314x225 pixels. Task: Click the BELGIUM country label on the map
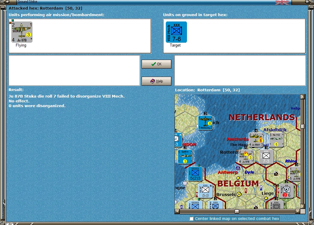pos(238,184)
